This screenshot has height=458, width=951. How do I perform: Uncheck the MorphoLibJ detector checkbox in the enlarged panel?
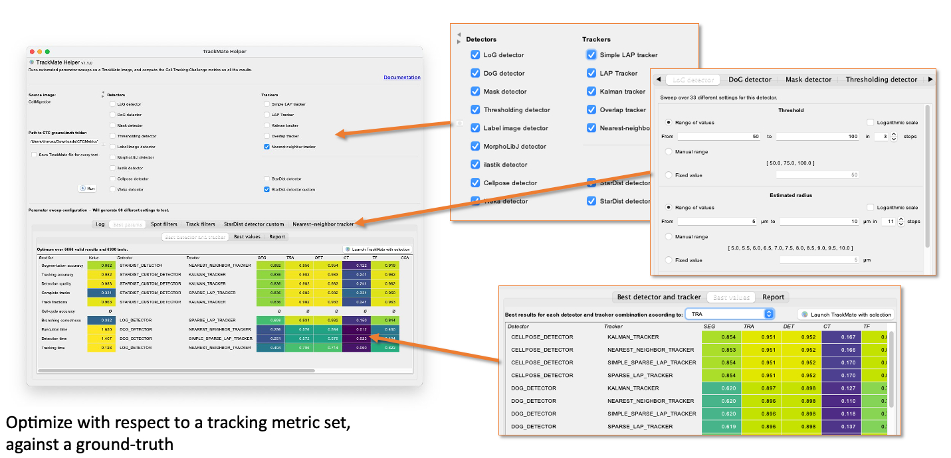click(x=475, y=146)
